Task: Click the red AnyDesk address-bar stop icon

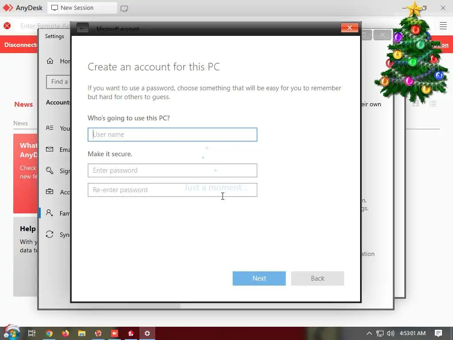Action: pos(7,26)
